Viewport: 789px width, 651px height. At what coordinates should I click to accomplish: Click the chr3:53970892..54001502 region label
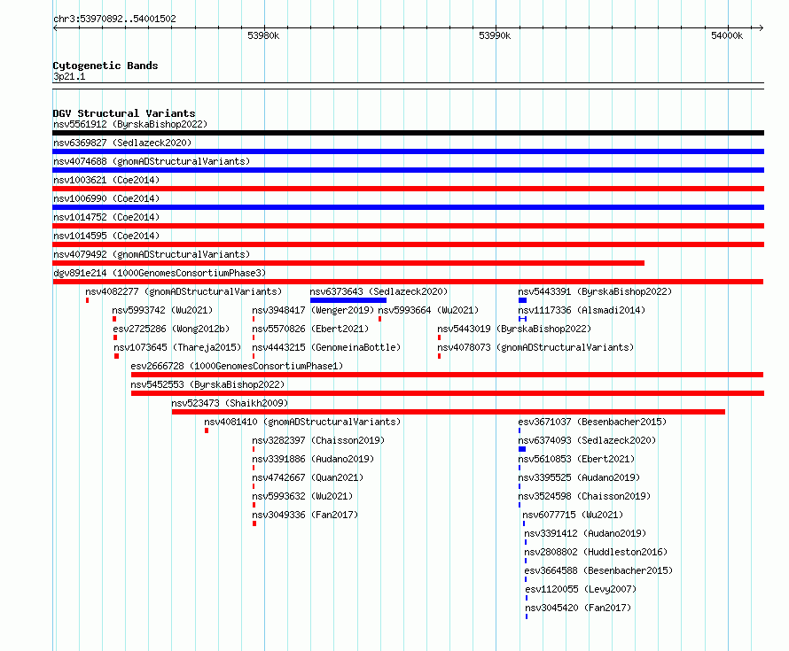click(114, 19)
